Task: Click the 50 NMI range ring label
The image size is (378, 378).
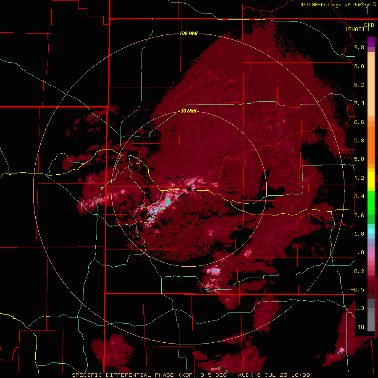Action: (x=189, y=111)
